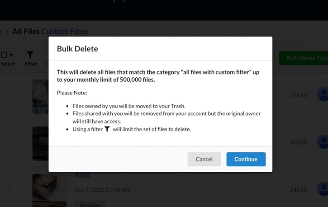
Task: Open the 5.jpg file link
Action: [x=82, y=174]
